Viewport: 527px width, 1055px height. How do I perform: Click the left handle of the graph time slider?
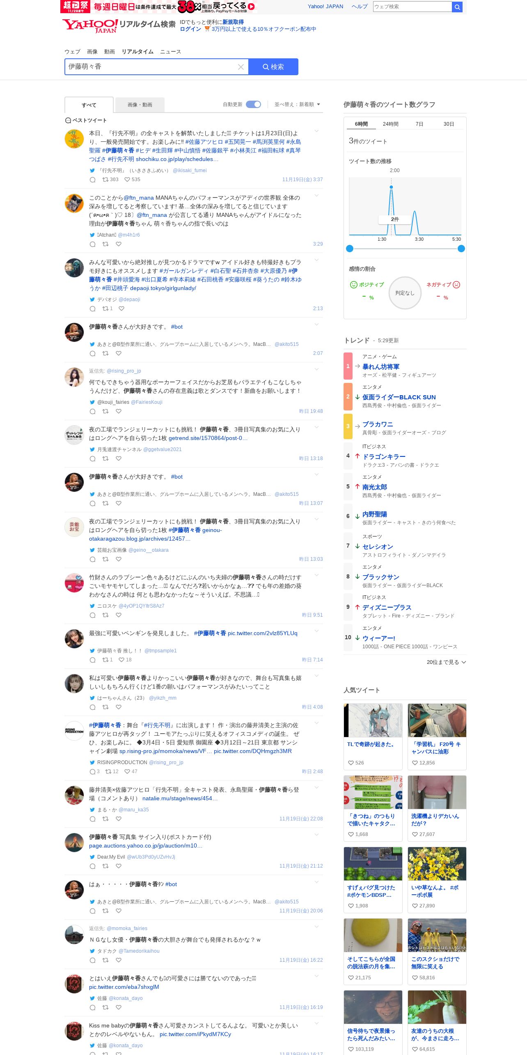pos(350,249)
